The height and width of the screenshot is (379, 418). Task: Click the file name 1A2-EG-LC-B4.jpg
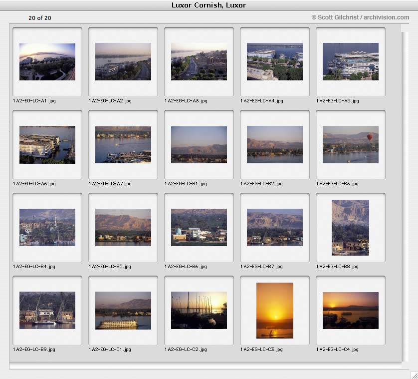pos(34,267)
